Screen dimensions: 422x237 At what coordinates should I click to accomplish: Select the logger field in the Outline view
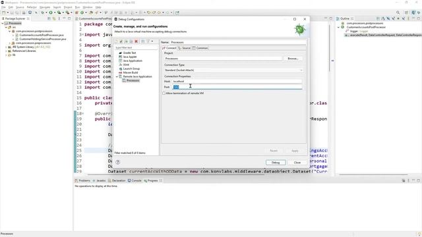(x=357, y=31)
